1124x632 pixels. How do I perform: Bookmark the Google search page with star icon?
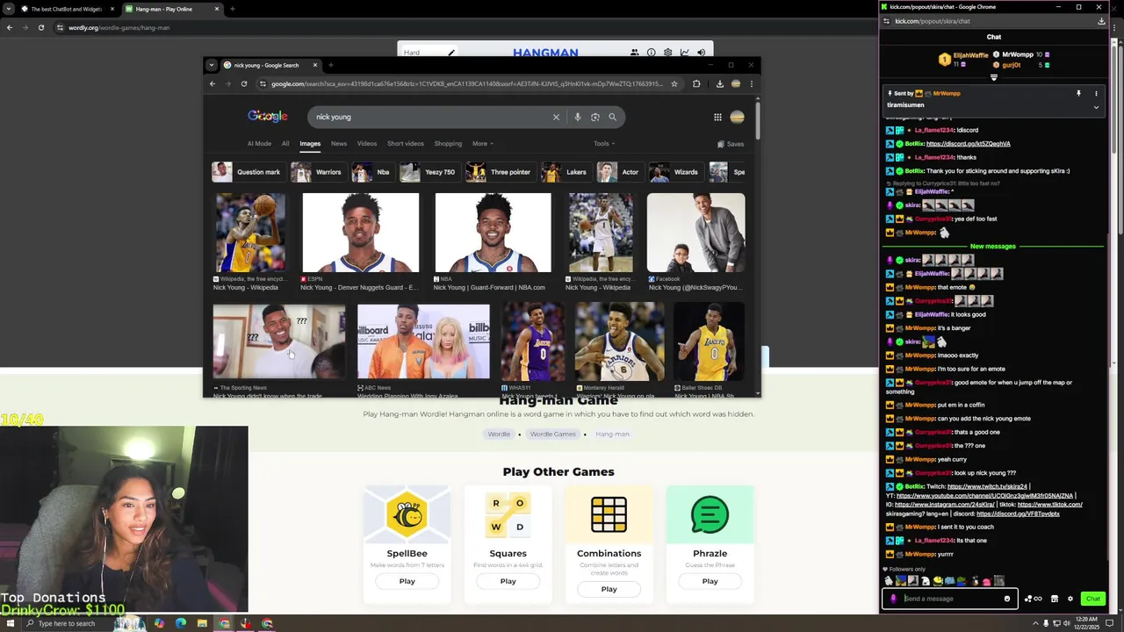[674, 84]
